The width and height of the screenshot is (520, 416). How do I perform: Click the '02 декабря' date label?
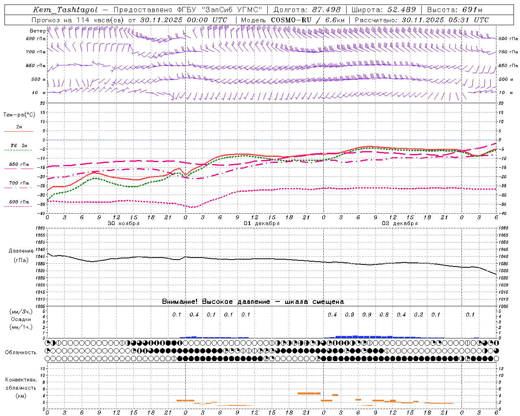[400, 223]
